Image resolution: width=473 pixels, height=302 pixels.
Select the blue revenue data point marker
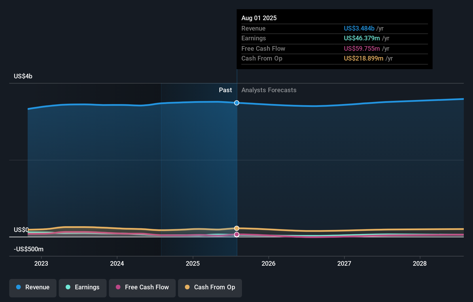click(236, 103)
